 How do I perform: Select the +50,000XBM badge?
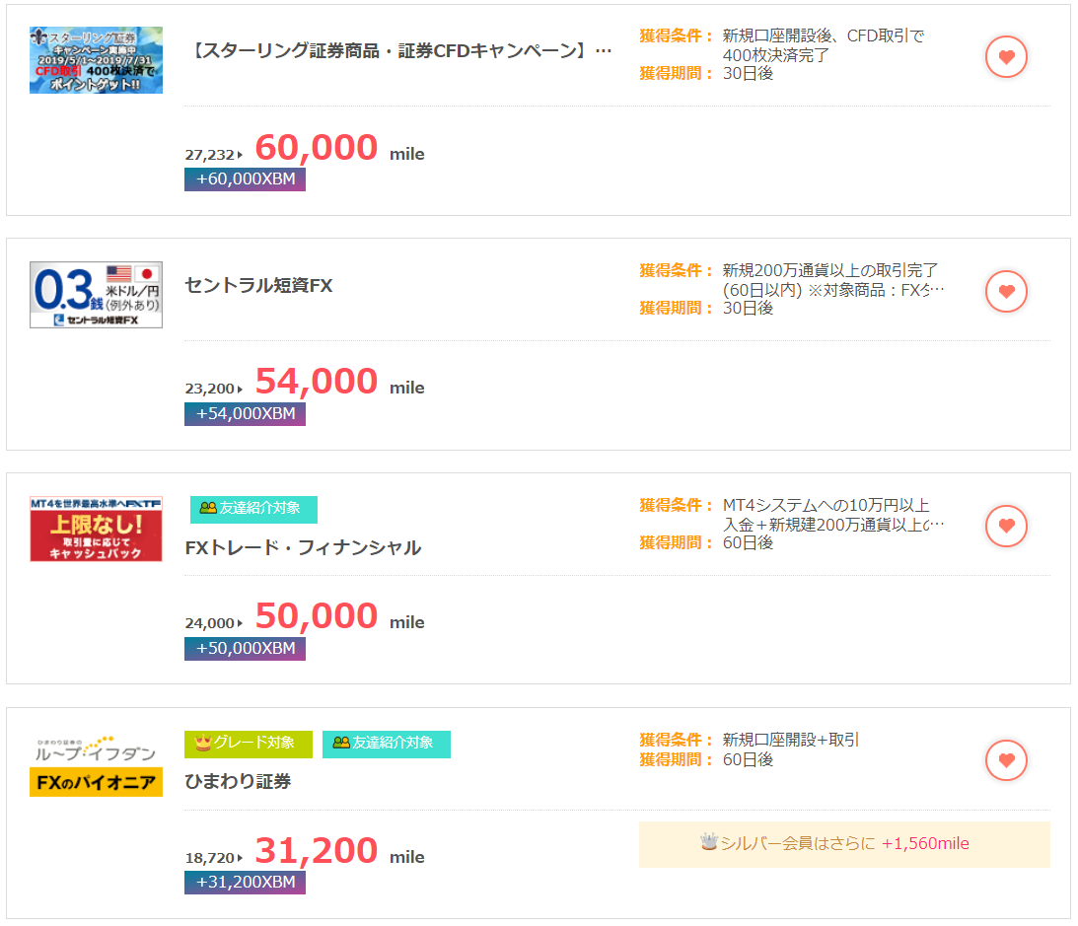(244, 649)
